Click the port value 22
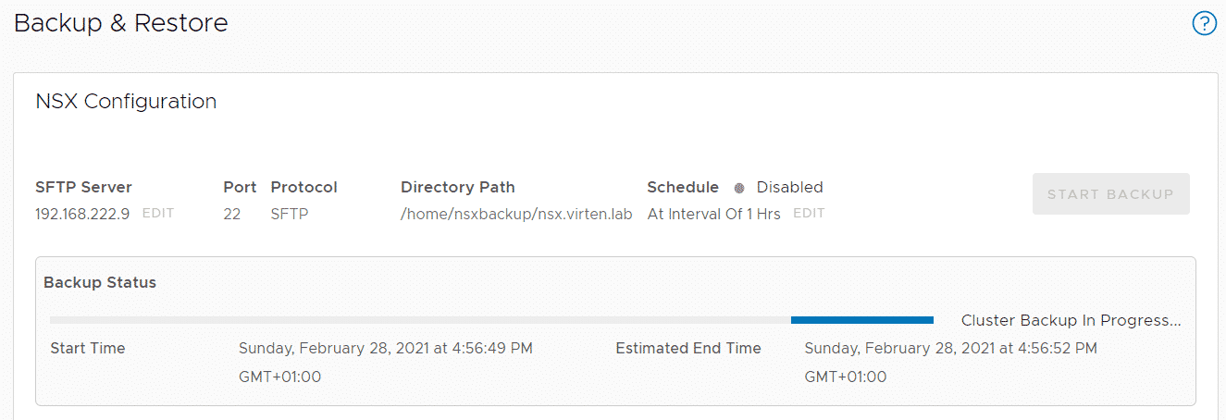1226x420 pixels. pyautogui.click(x=231, y=214)
